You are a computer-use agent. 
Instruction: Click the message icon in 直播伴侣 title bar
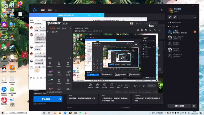[137, 24]
